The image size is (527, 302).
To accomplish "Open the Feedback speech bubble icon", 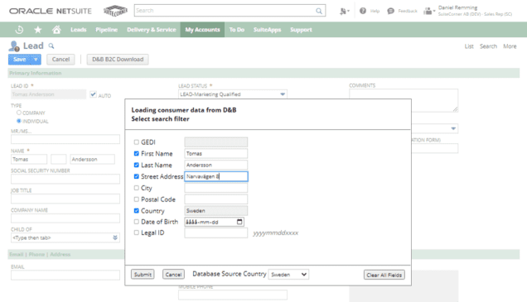I will 390,11.
